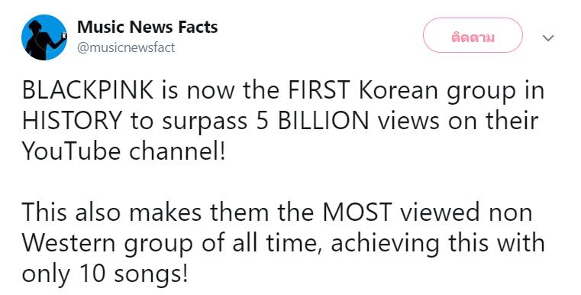Click the word BLACKPINK in the tweet
Image resolution: width=581 pixels, height=295 pixels.
point(89,90)
